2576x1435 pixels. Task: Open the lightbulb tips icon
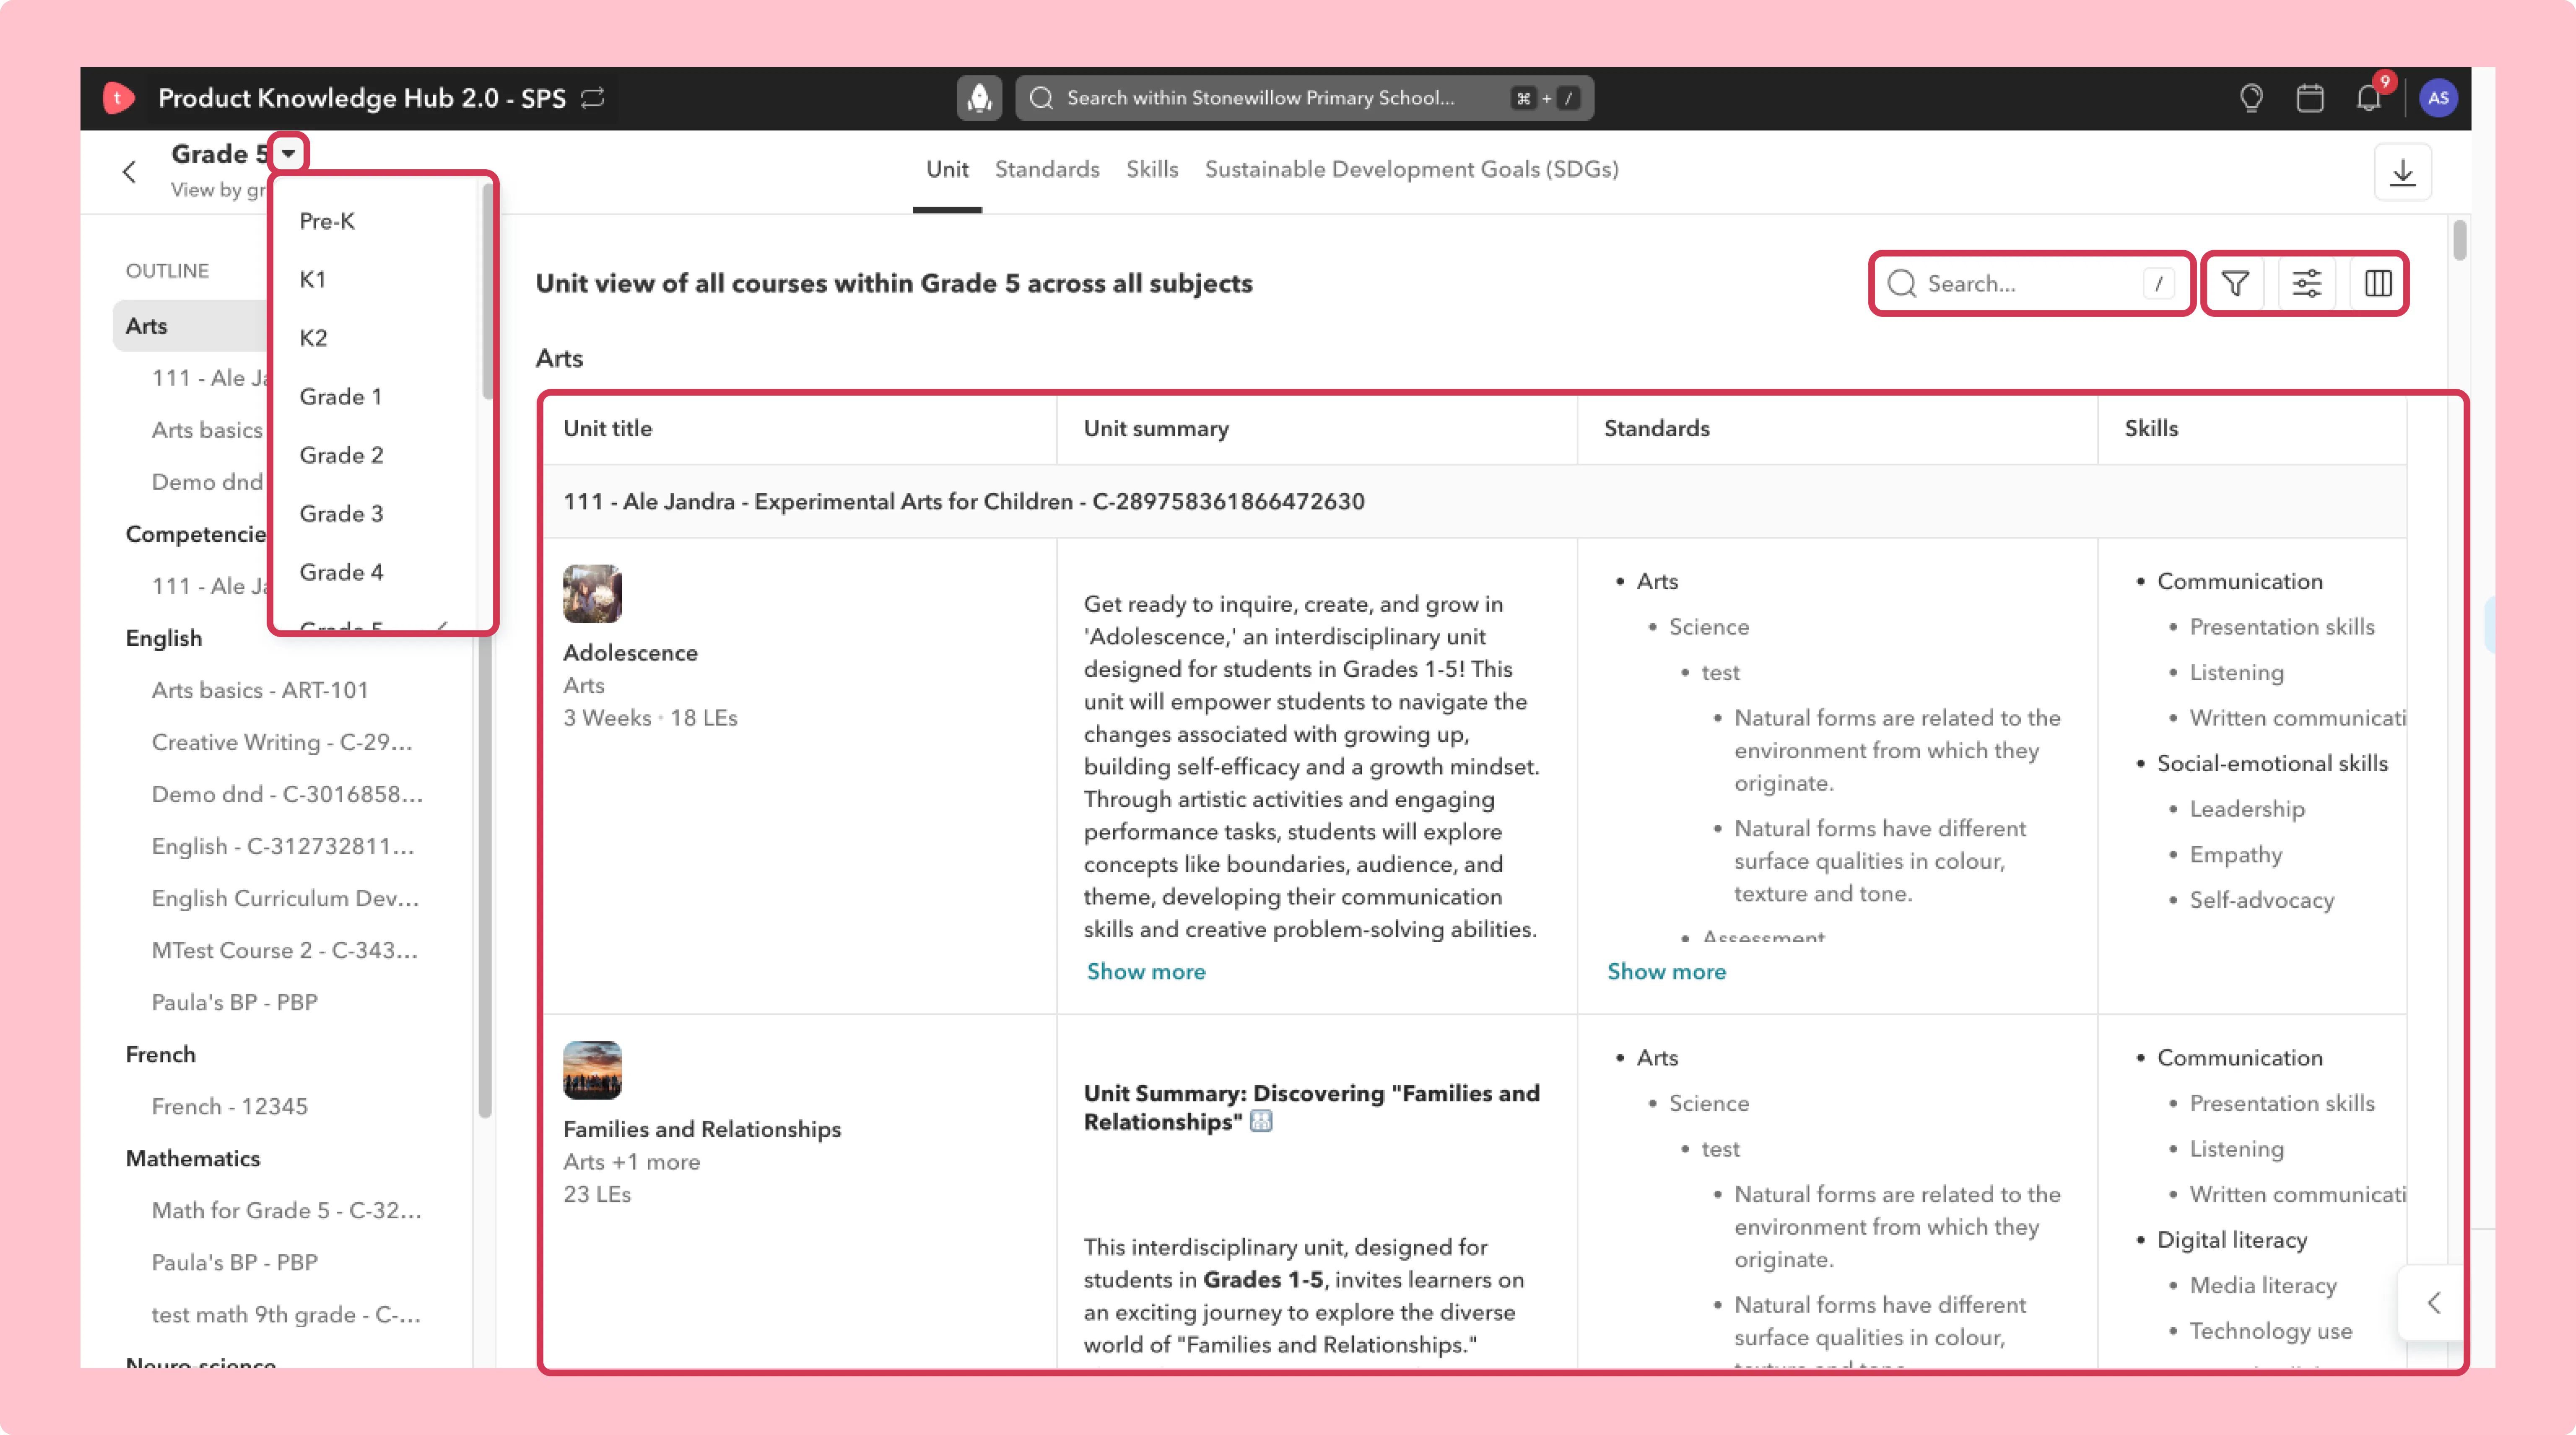(x=2251, y=98)
